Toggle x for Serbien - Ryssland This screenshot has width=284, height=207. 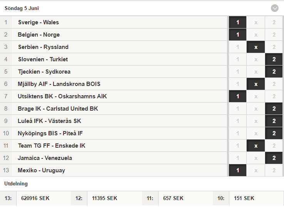coord(256,47)
